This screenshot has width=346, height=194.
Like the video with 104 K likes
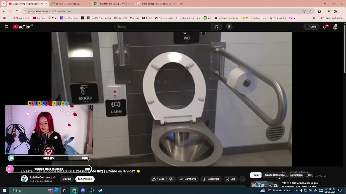pos(158,179)
